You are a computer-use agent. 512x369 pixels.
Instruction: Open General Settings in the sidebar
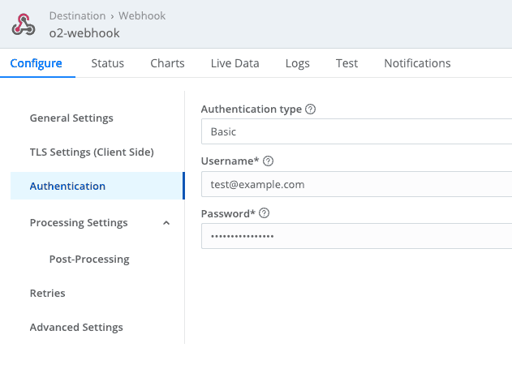(71, 118)
